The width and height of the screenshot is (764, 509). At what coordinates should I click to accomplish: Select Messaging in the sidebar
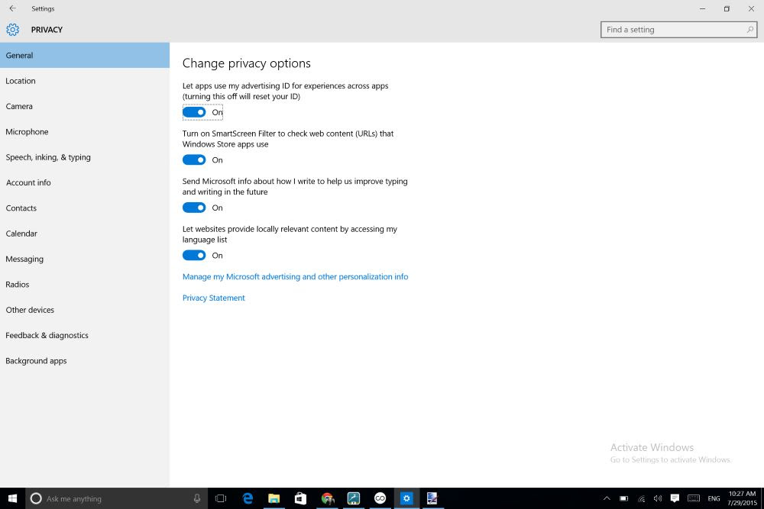click(x=85, y=259)
